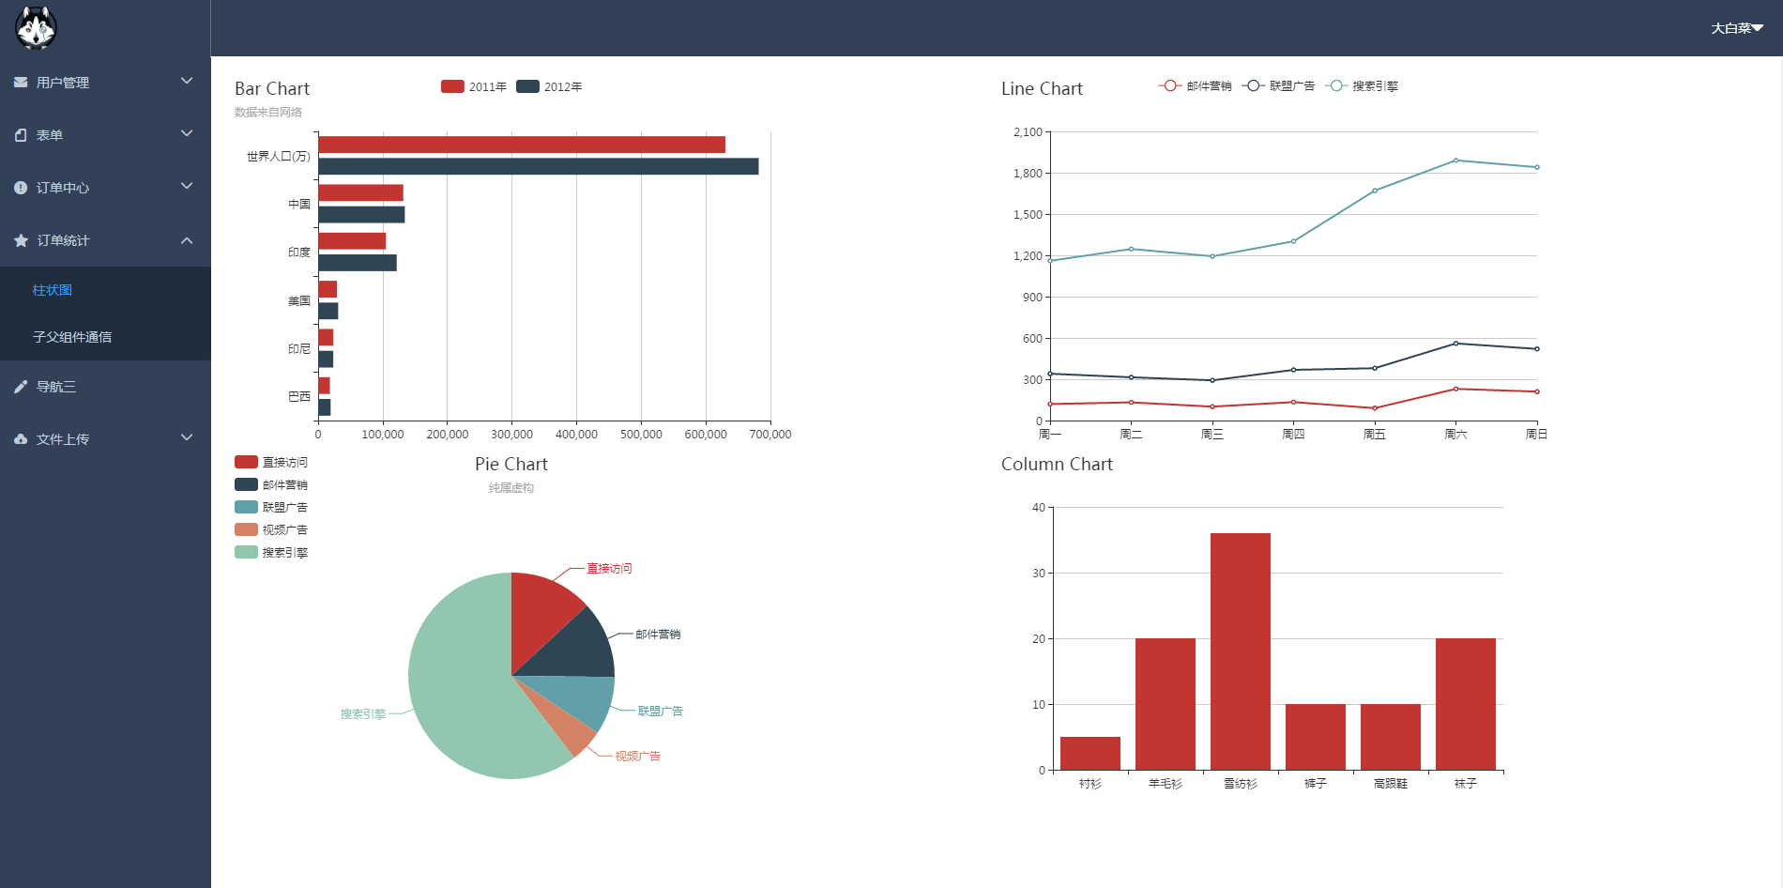Click the star icon beside 订单统计
This screenshot has width=1783, height=888.
[21, 240]
